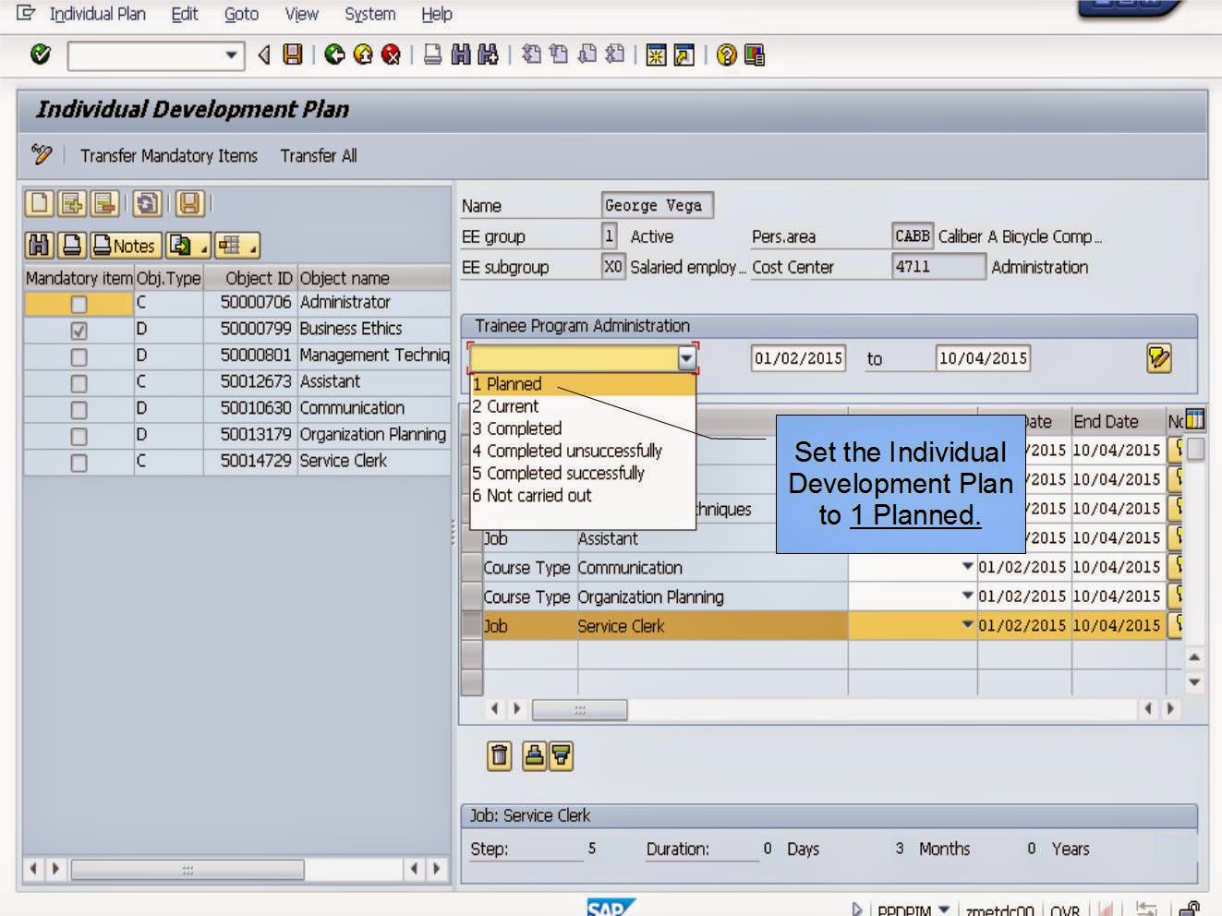This screenshot has height=916, width=1222.
Task: Click the Transfer All button
Action: click(318, 155)
